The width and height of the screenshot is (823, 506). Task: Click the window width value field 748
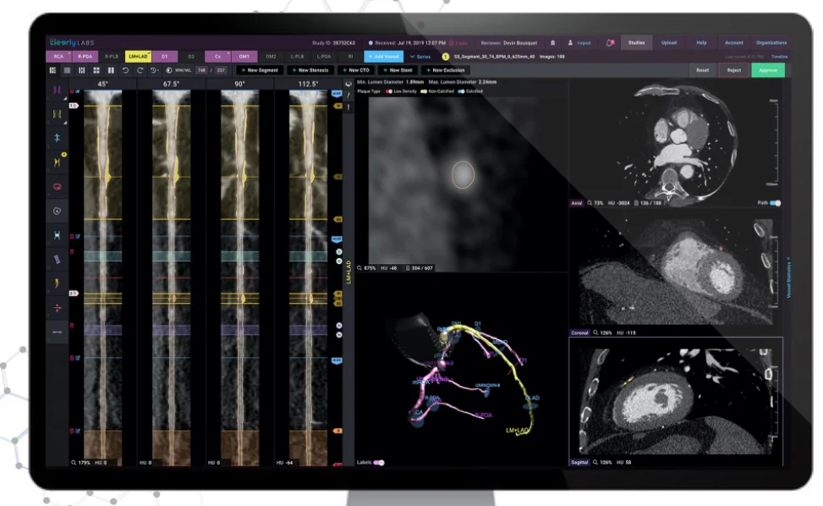point(201,70)
